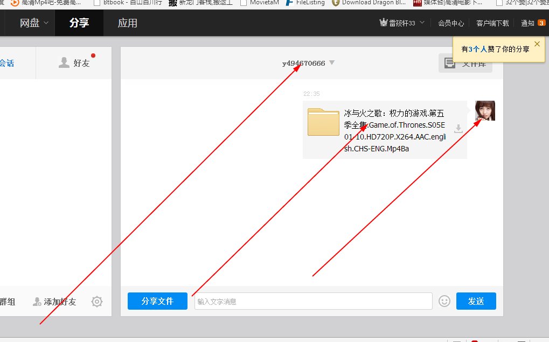Switch to the 会话 conversations tab

pyautogui.click(x=6, y=62)
